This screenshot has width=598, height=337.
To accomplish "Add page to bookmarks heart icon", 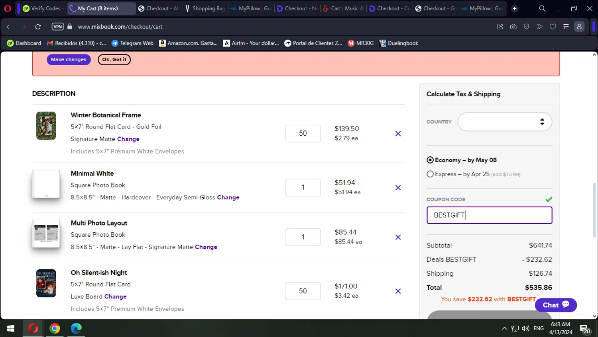I will (553, 27).
